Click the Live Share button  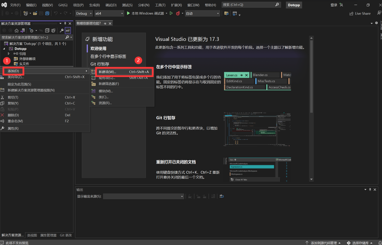tap(360, 14)
